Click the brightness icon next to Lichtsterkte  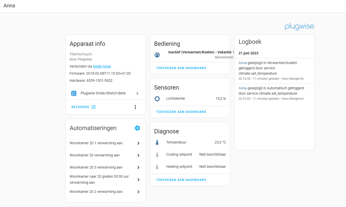pos(157,98)
